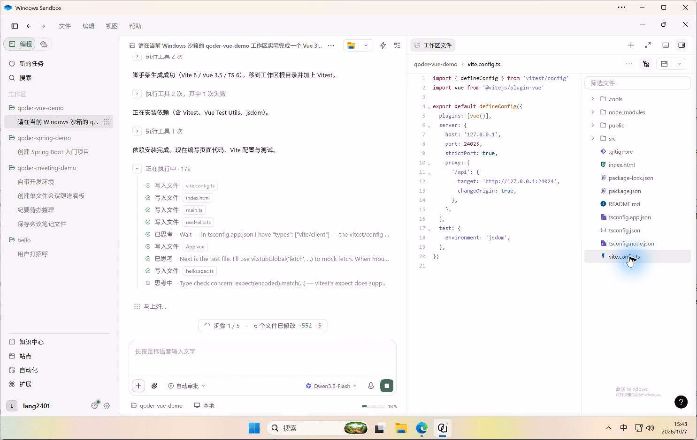Toggle the right side panel layout icon
Image resolution: width=697 pixels, height=440 pixels.
tap(682, 45)
